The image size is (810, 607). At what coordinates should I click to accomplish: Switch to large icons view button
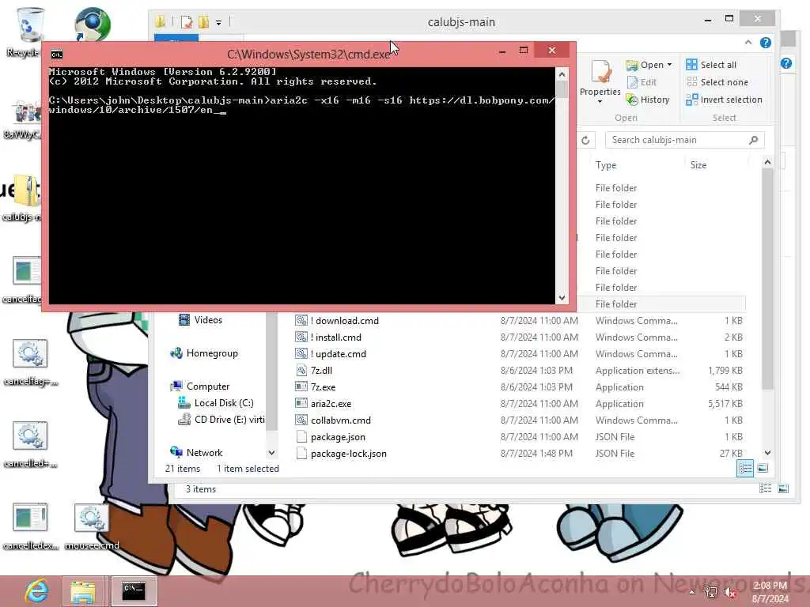[x=763, y=469]
